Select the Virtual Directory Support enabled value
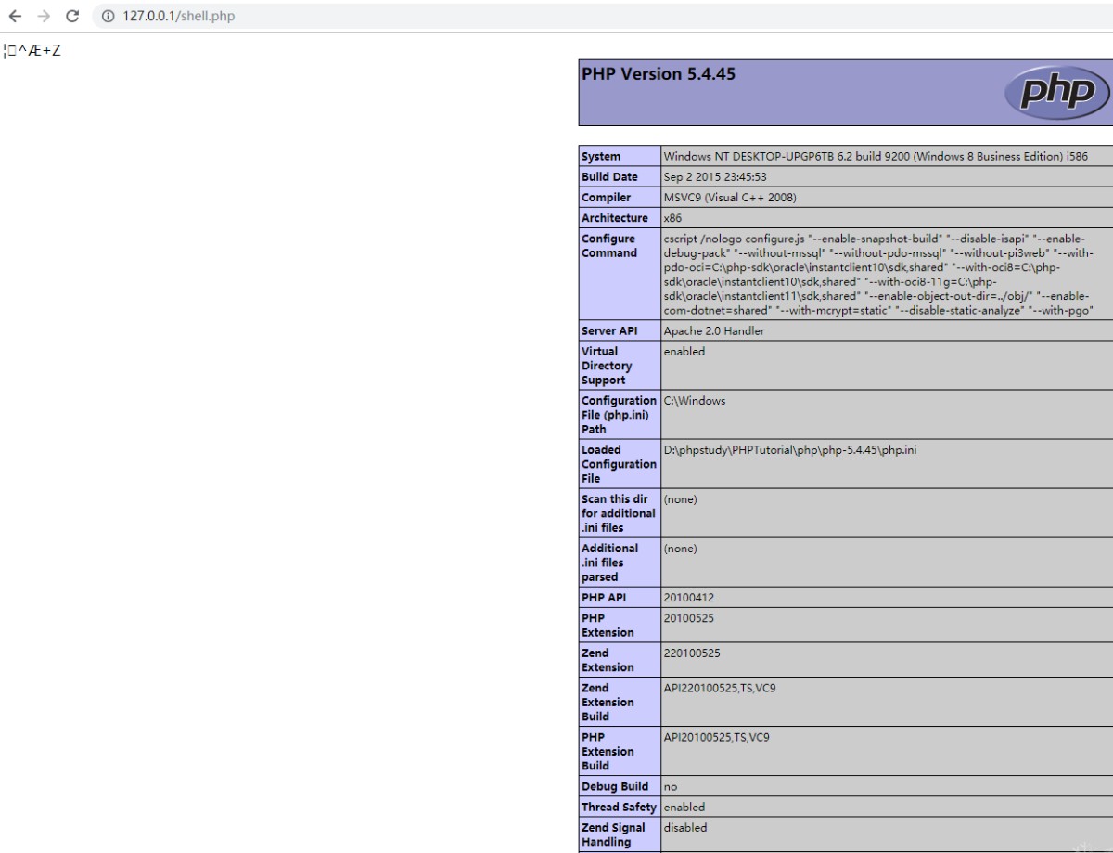The width and height of the screenshot is (1113, 853). click(684, 351)
